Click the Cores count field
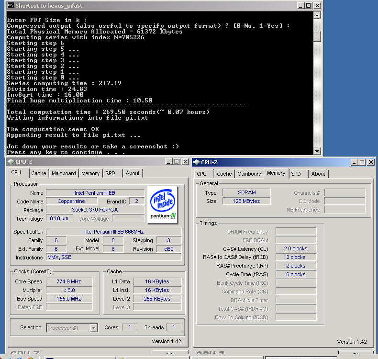This screenshot has width=378, height=359. (x=130, y=327)
